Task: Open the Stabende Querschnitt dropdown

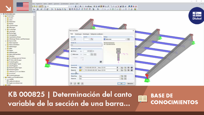Action: tap(119, 70)
